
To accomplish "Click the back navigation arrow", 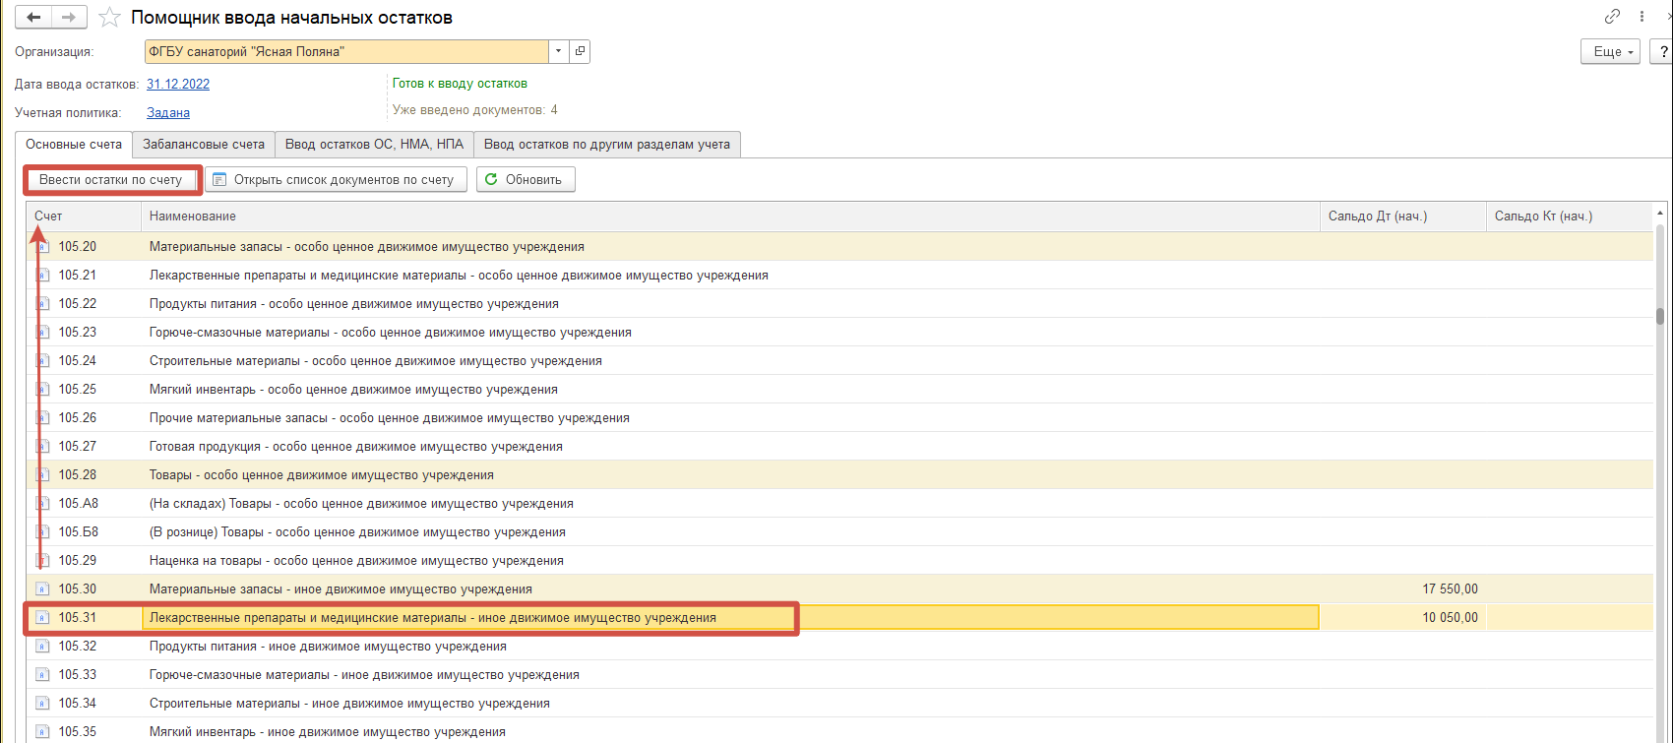I will (33, 18).
